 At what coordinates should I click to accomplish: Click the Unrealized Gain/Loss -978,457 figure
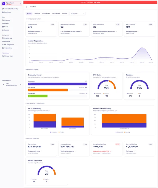click(x=98, y=147)
